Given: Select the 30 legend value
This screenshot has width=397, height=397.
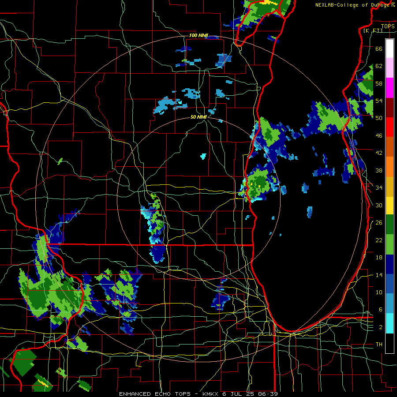Looking at the screenshot, I should pos(379,205).
